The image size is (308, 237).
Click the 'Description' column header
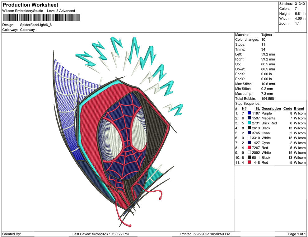271,108
